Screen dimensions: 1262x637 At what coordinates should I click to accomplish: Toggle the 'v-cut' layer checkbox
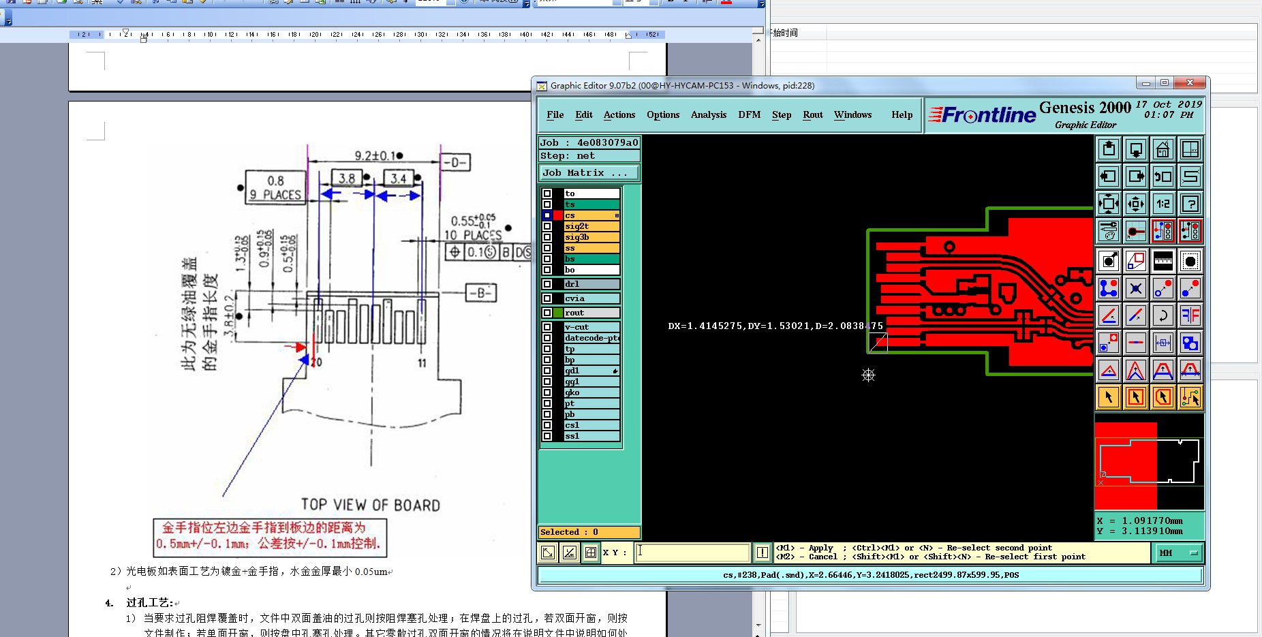click(x=547, y=327)
